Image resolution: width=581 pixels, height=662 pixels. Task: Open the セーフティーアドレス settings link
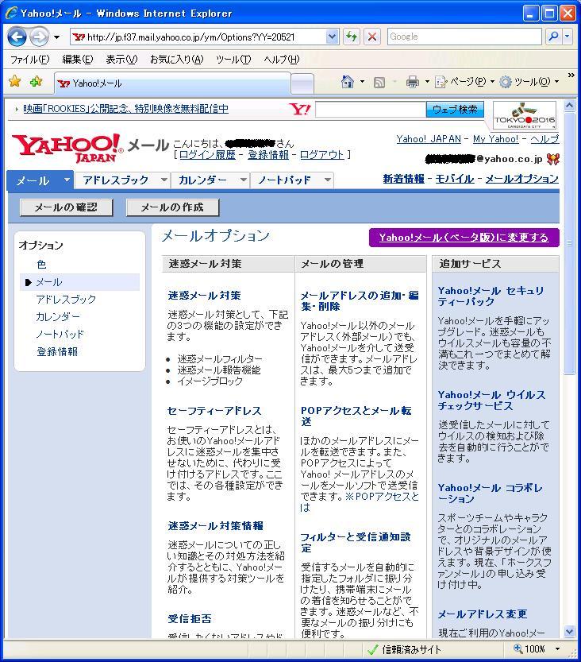214,411
